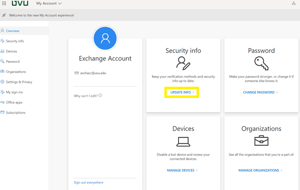Click the Security info sidebar icon
The image size is (300, 190).
pyautogui.click(x=2, y=41)
